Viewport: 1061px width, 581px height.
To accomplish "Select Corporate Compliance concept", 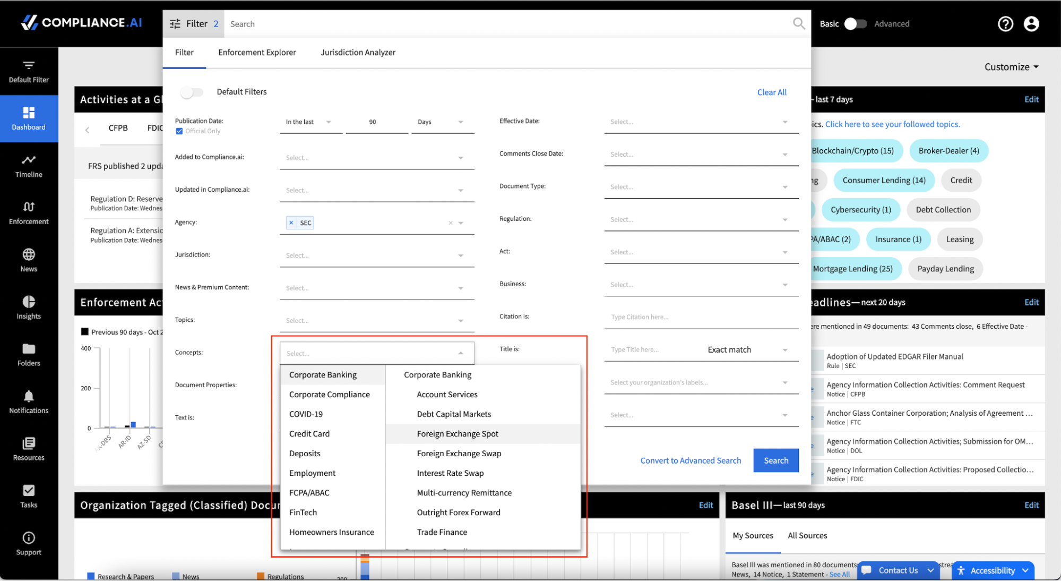I will point(333,395).
